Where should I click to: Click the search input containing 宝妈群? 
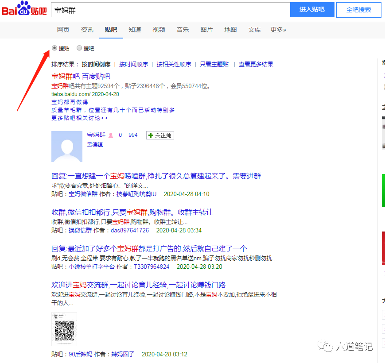point(170,10)
